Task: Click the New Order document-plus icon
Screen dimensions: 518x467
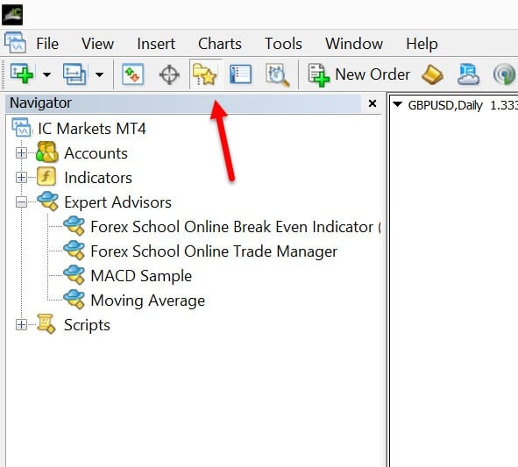Action: point(318,75)
